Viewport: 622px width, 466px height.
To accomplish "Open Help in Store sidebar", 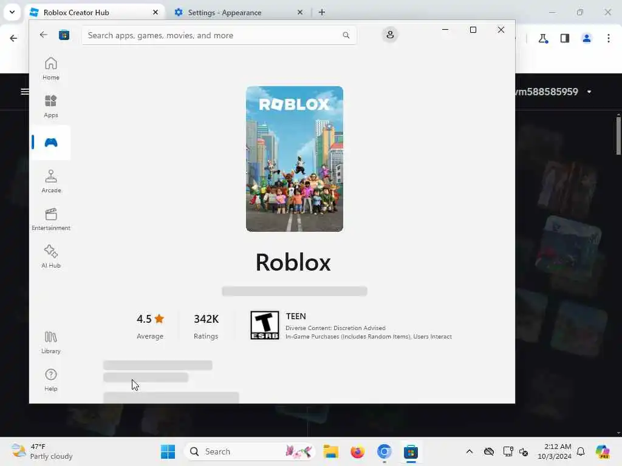I will (x=51, y=380).
